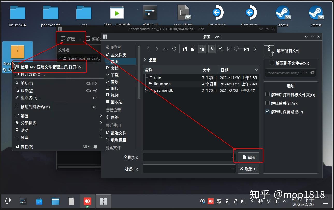Show more toolbar actions via the chevron

[x=255, y=49]
